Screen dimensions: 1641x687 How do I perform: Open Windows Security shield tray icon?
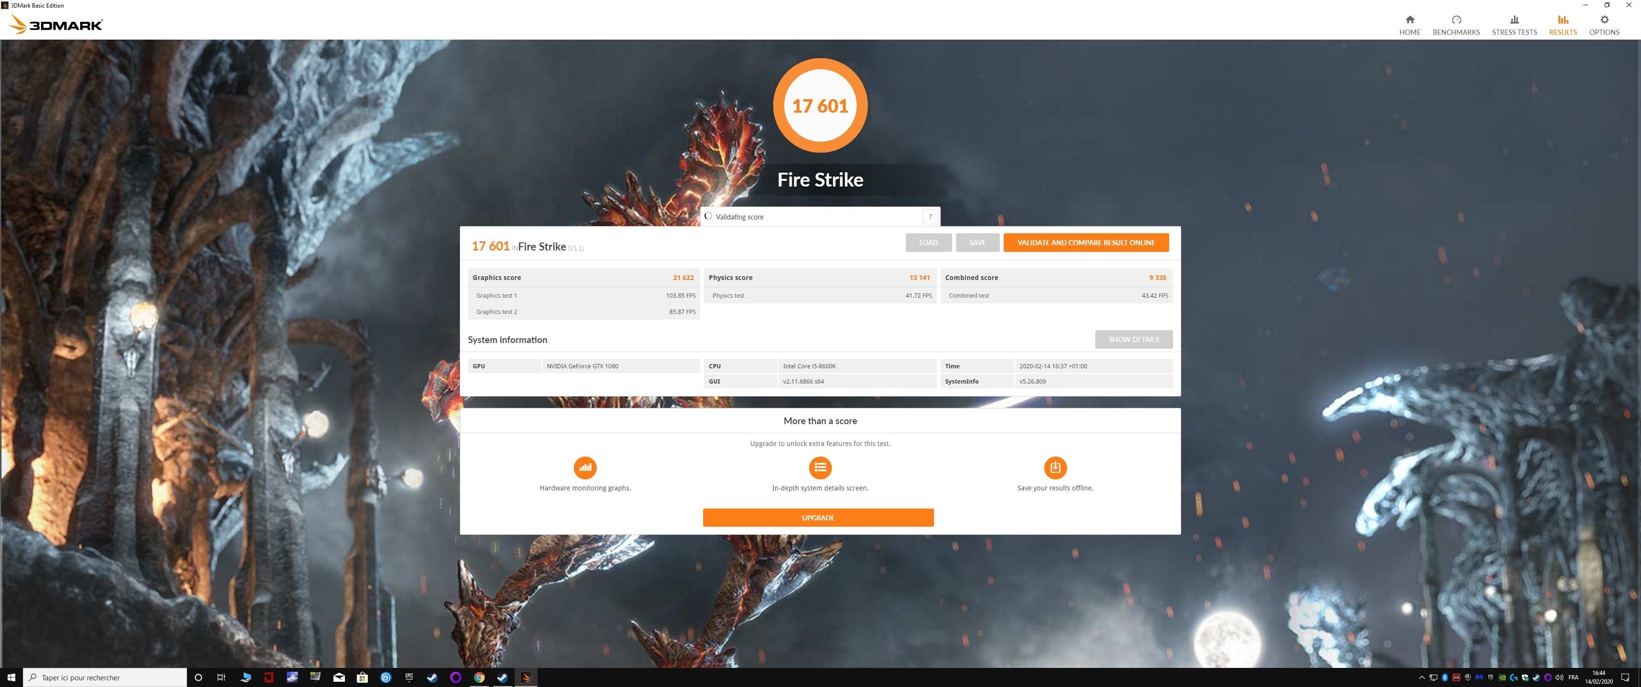(x=1525, y=677)
